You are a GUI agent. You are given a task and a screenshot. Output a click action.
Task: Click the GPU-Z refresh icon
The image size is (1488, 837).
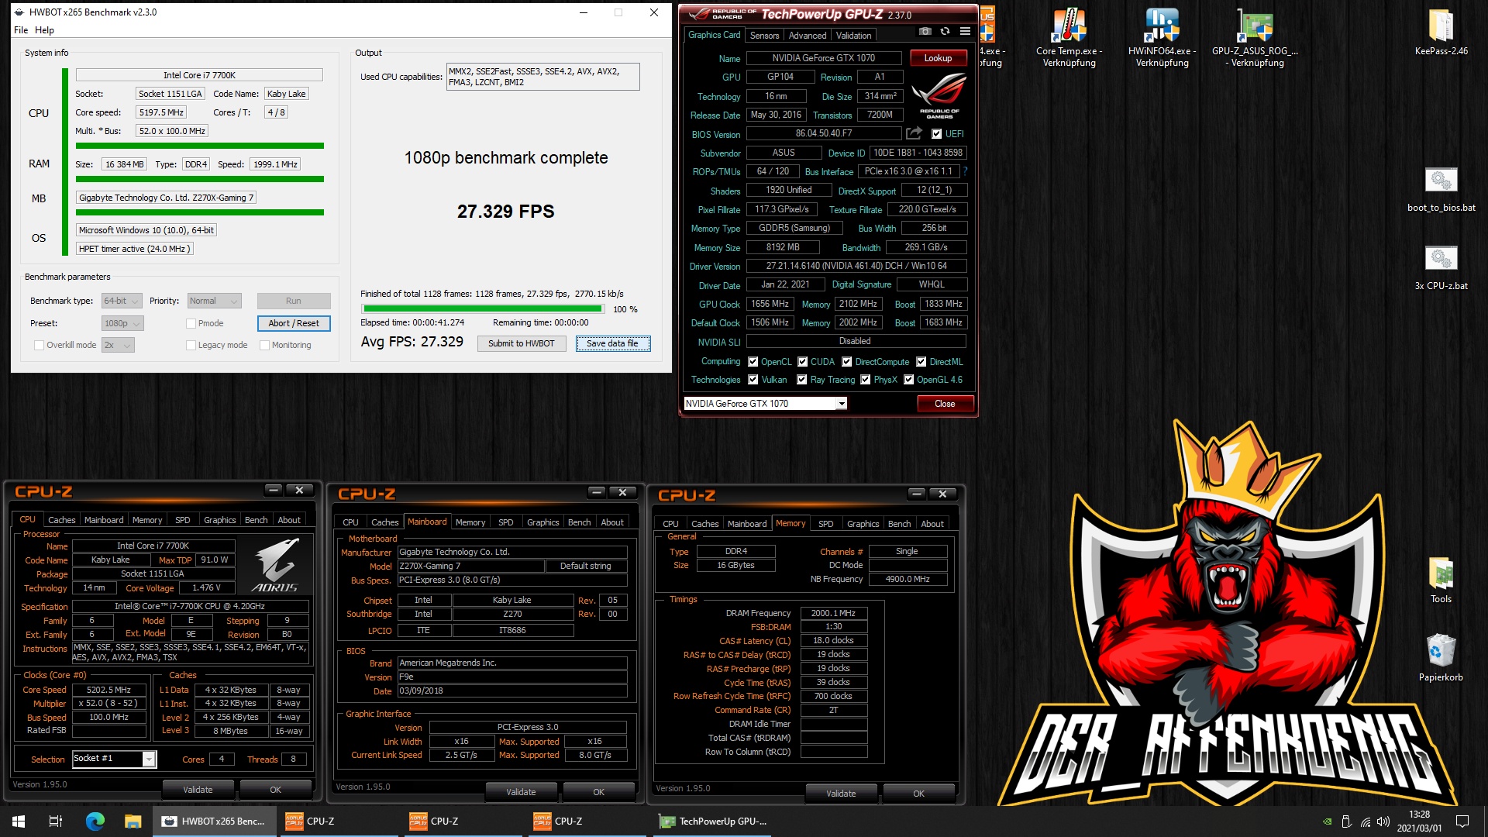coord(945,32)
